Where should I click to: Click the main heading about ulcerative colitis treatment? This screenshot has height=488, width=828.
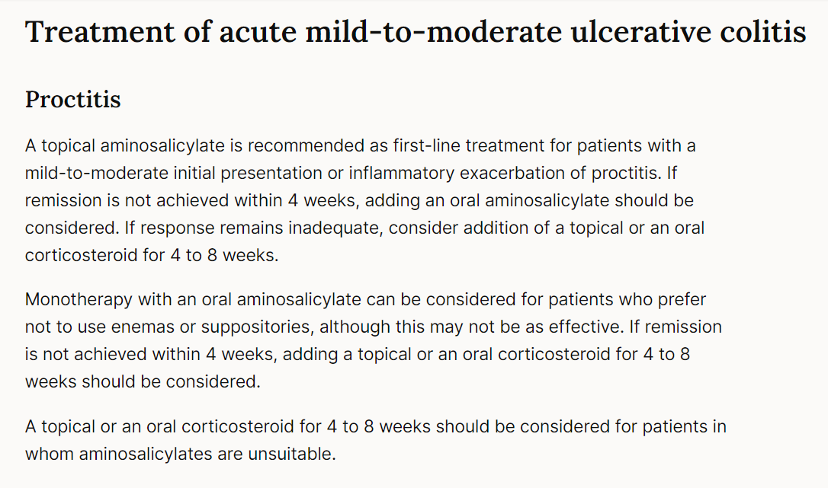coord(416,32)
